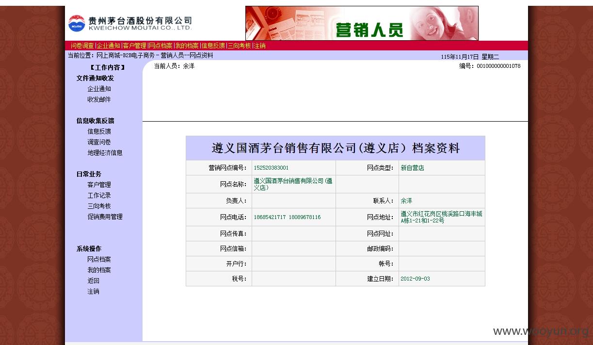593x345 pixels.
Task: Click the contact person value 余洋 in table
Action: click(x=406, y=201)
